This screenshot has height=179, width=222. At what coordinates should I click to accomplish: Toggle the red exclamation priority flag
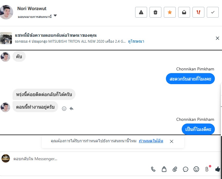coord(198,12)
